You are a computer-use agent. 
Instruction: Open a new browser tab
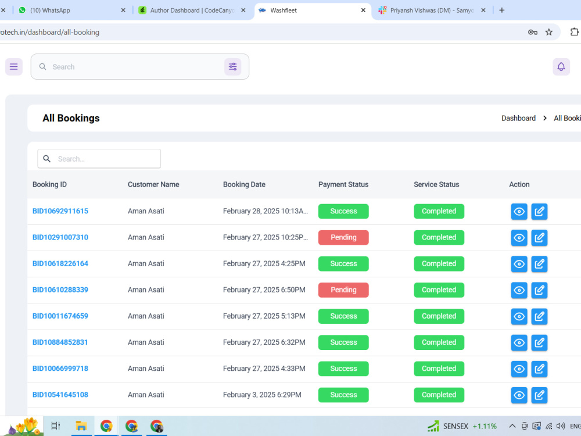click(x=502, y=10)
